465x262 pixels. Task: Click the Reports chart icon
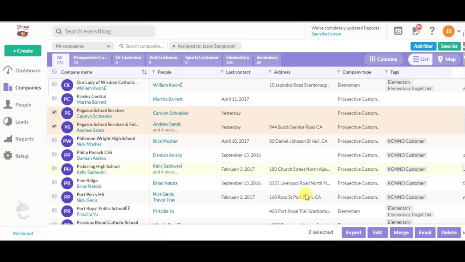pos(8,139)
